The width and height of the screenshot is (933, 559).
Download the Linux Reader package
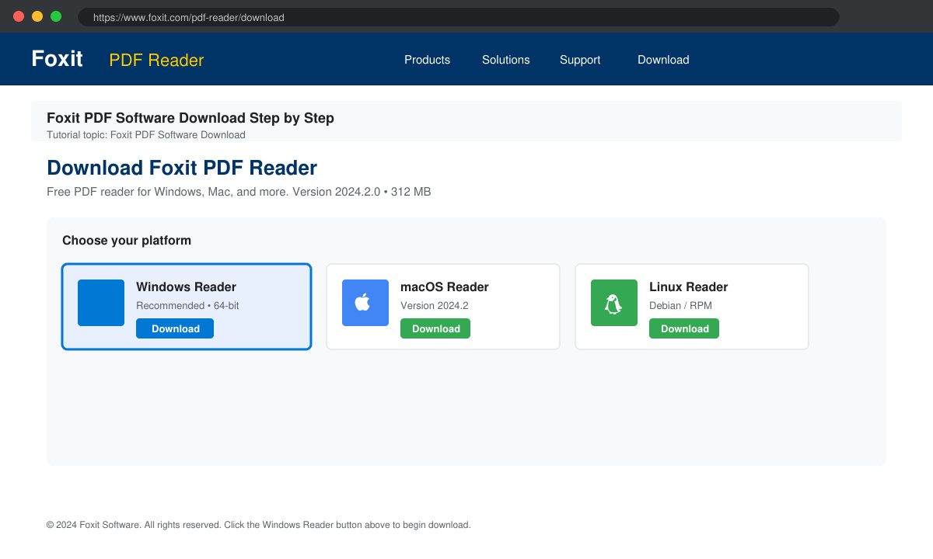(x=684, y=328)
